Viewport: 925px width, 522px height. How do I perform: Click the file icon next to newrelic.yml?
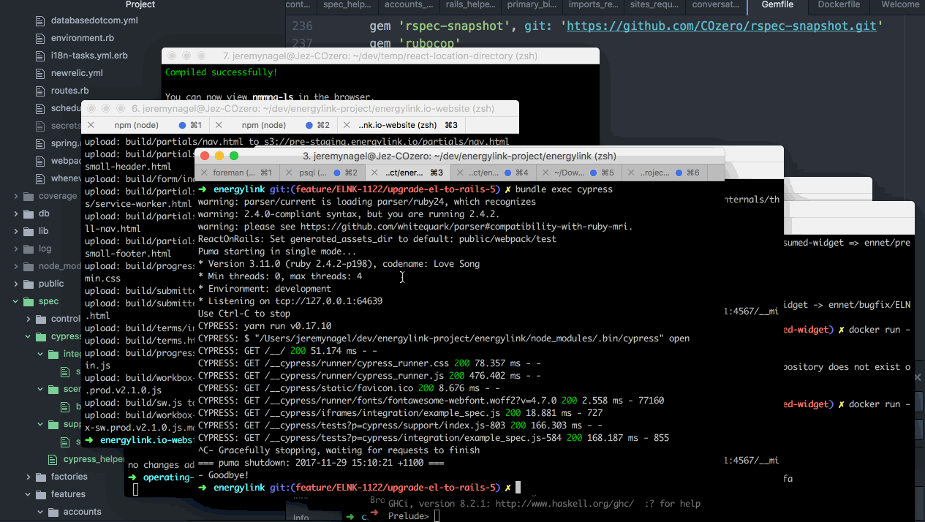41,73
